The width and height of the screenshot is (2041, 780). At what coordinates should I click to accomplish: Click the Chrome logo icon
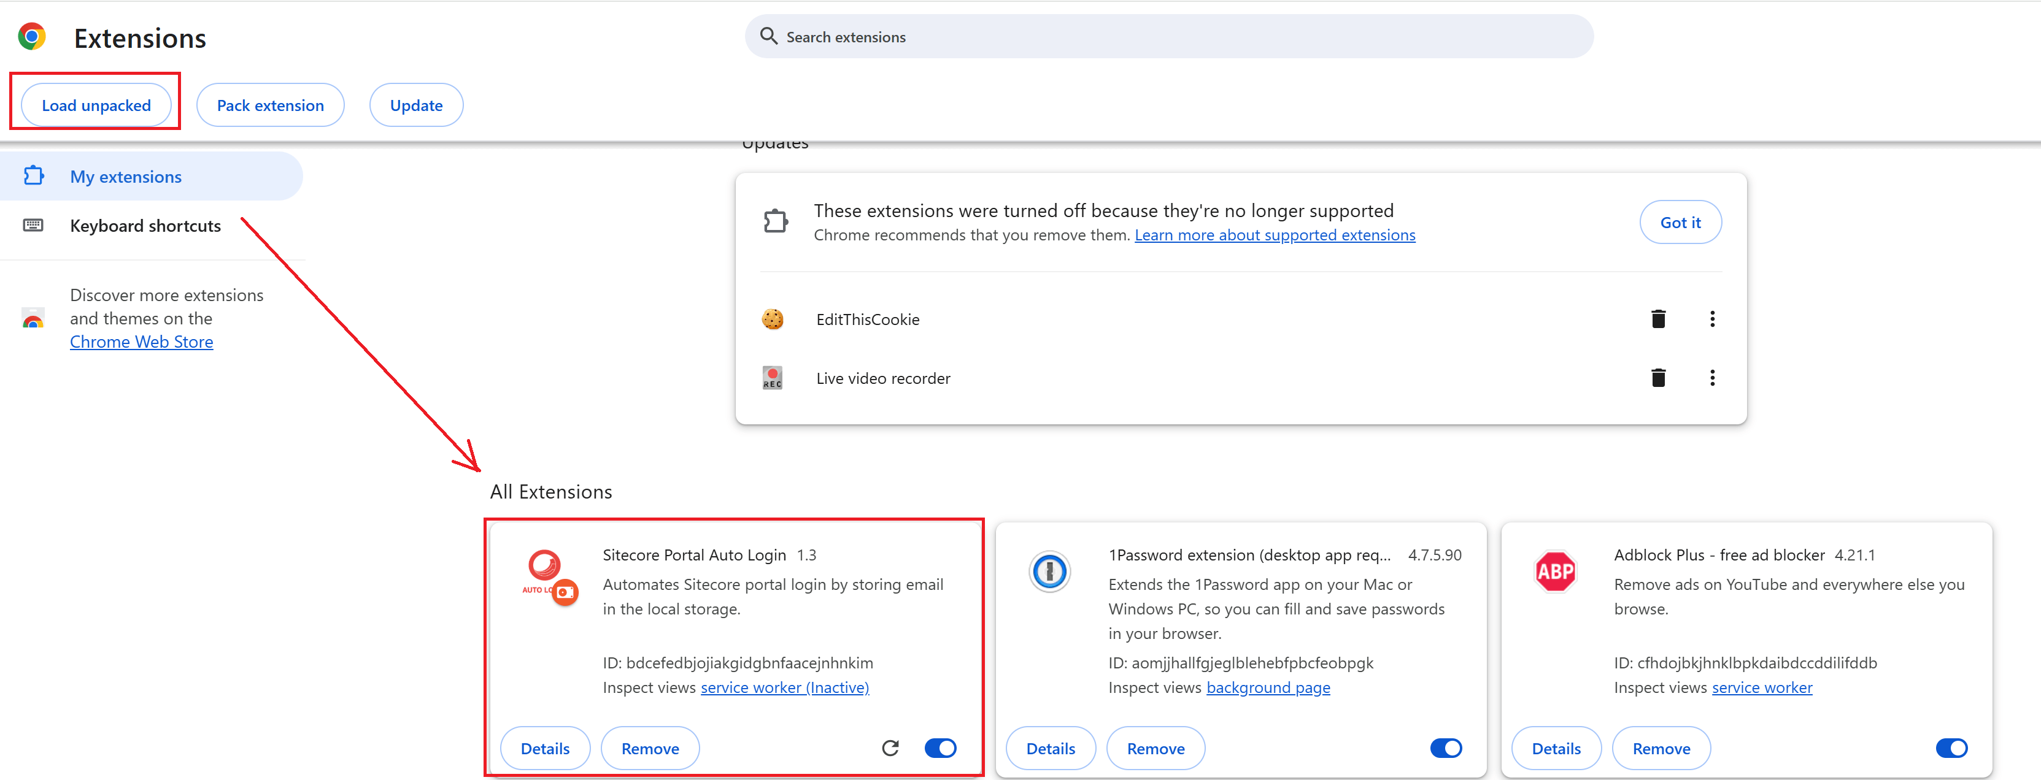[32, 36]
